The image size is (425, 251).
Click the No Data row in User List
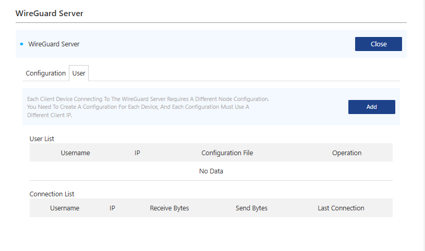[x=211, y=171]
